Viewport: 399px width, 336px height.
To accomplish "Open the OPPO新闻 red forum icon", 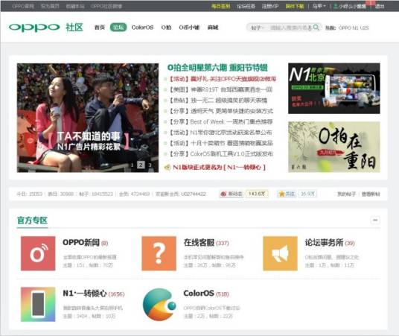I will click(38, 253).
